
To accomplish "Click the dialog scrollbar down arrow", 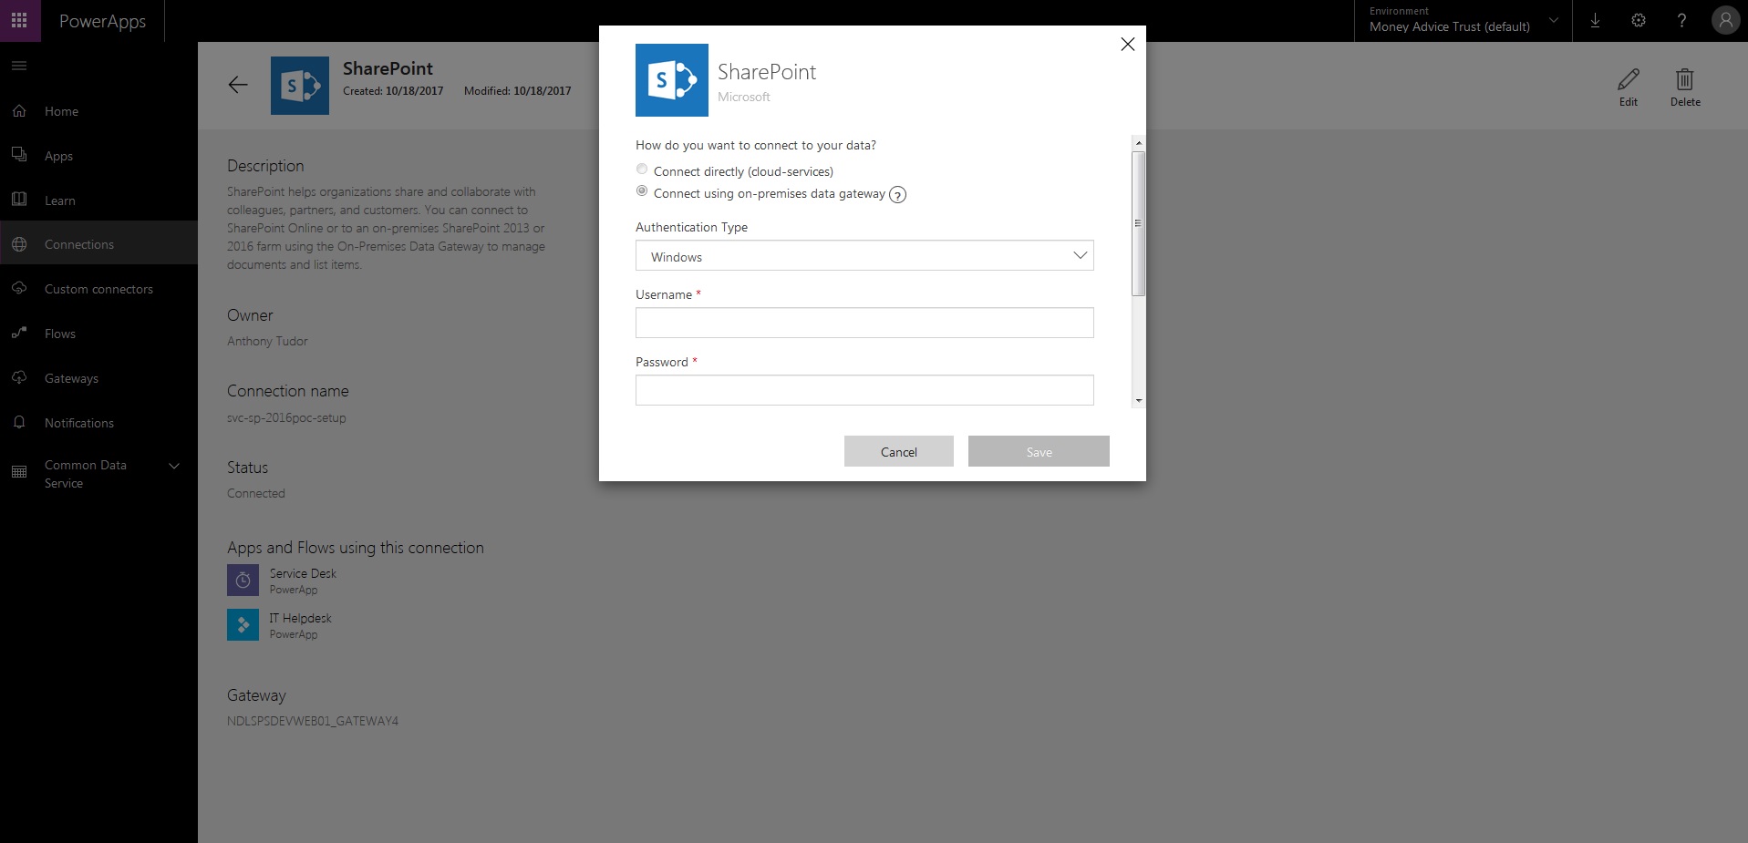I will (x=1138, y=401).
